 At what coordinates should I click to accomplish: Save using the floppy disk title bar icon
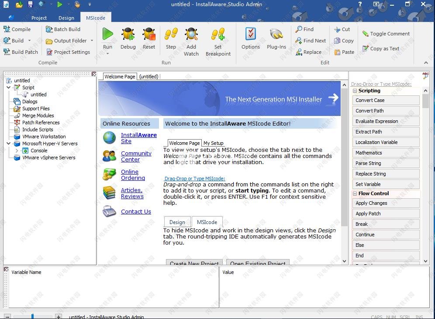(30, 4)
